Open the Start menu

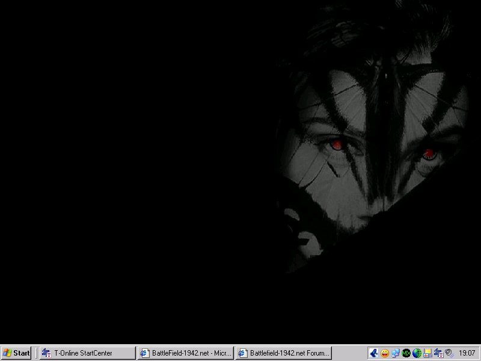(x=16, y=353)
